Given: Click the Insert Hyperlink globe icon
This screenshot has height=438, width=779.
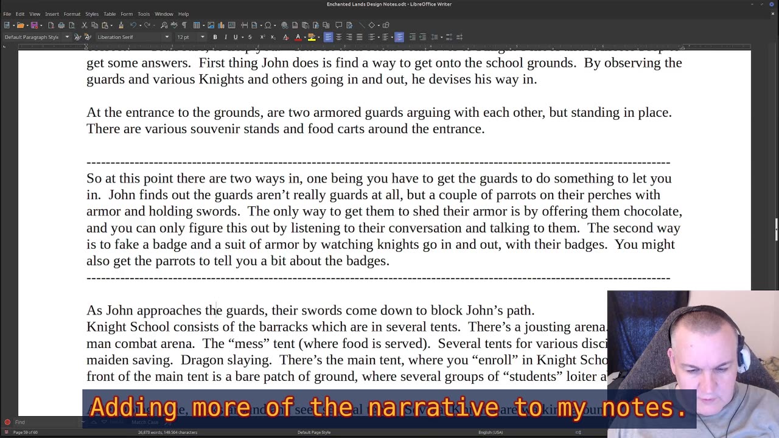Looking at the screenshot, I should (284, 25).
